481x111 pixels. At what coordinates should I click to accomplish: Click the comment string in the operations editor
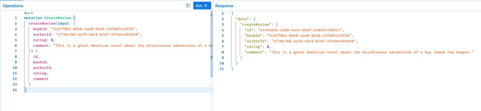point(133,46)
